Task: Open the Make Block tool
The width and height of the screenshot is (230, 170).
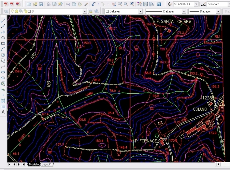Action: [x=3, y=89]
